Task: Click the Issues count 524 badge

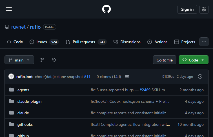Action: coord(54,42)
